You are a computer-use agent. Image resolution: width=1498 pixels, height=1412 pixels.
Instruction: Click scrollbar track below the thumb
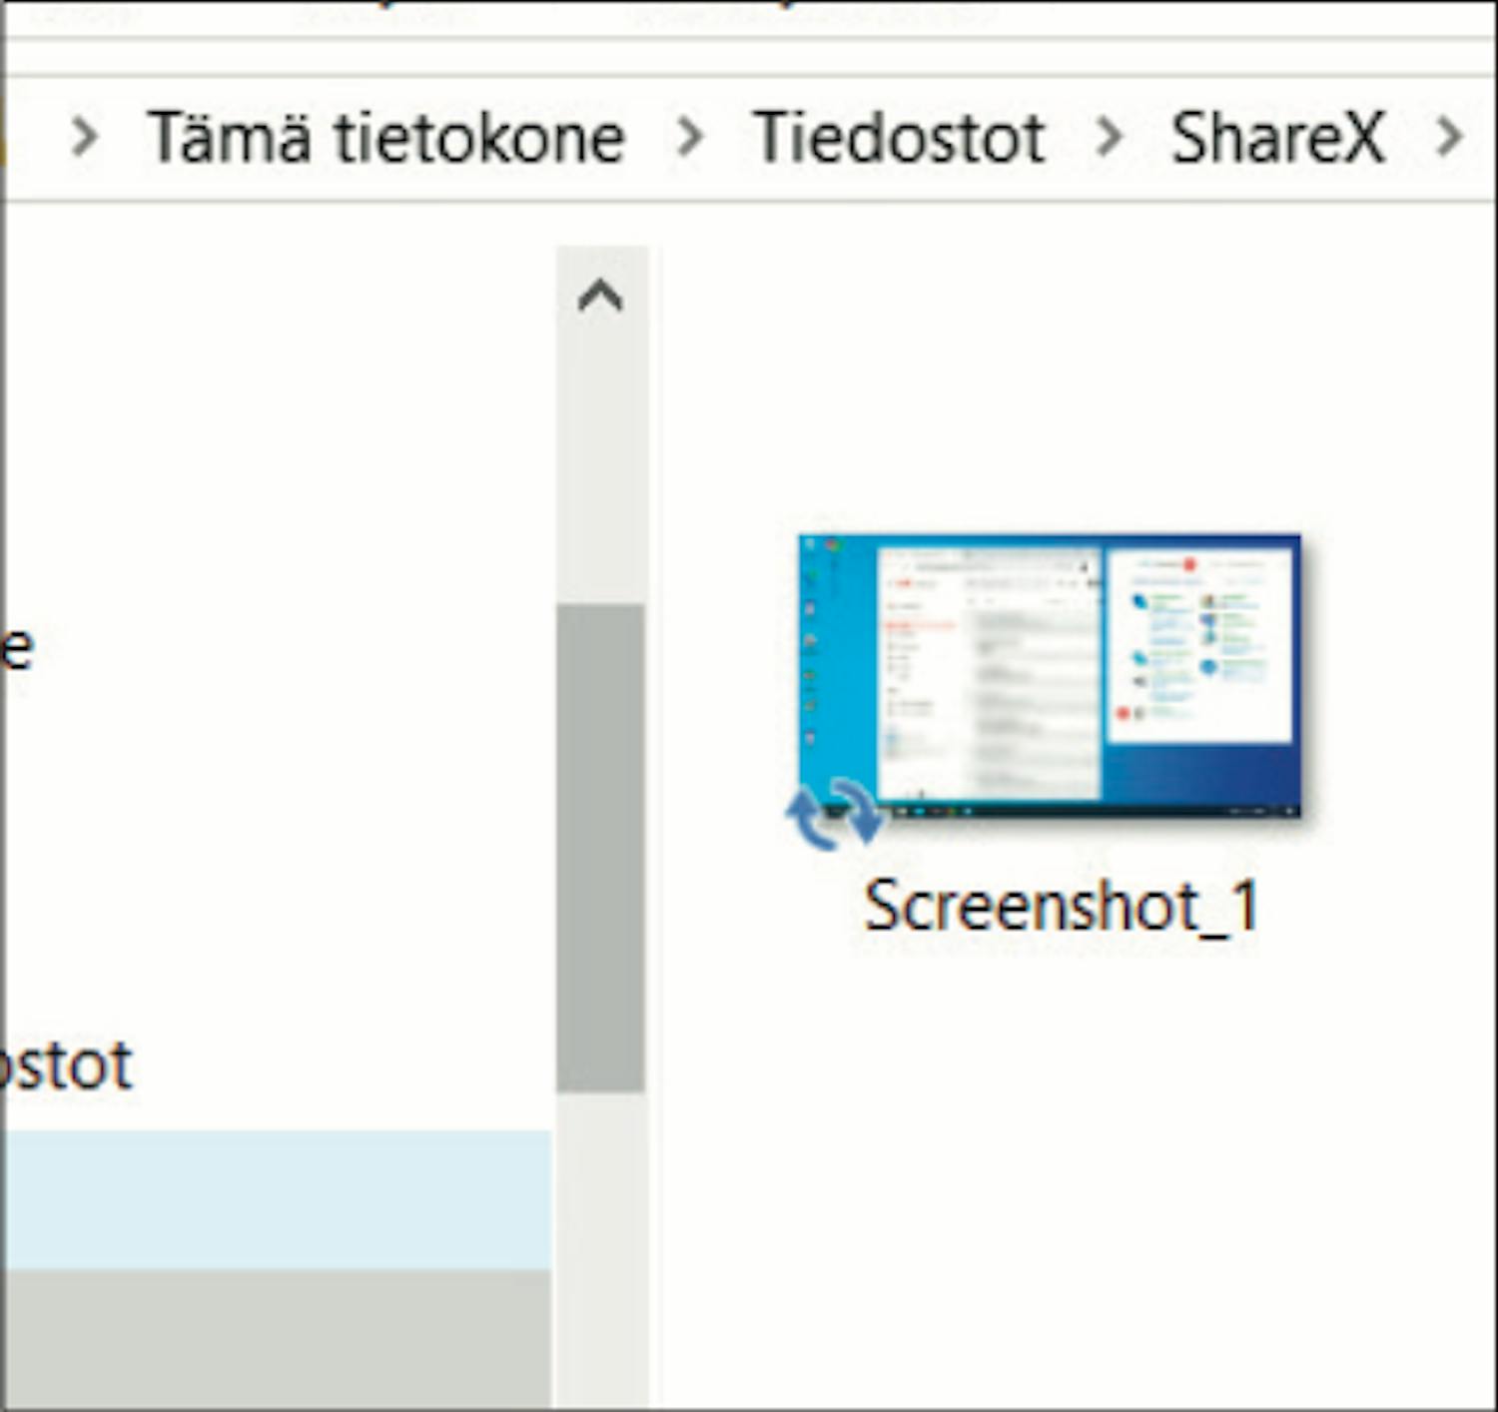(x=600, y=1248)
